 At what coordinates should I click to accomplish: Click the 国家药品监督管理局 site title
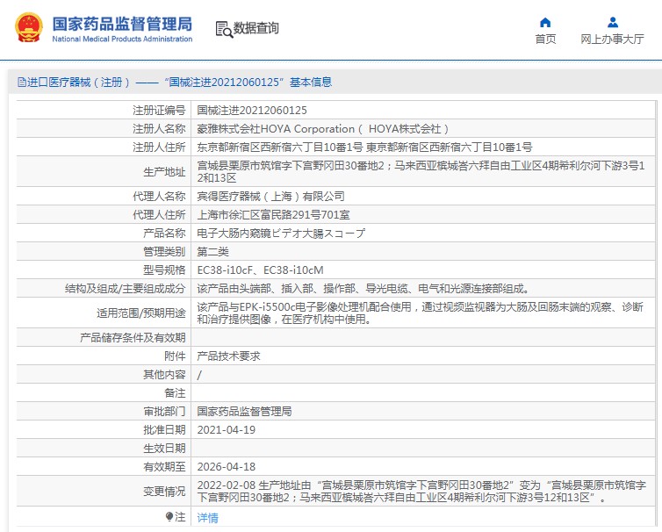121,23
